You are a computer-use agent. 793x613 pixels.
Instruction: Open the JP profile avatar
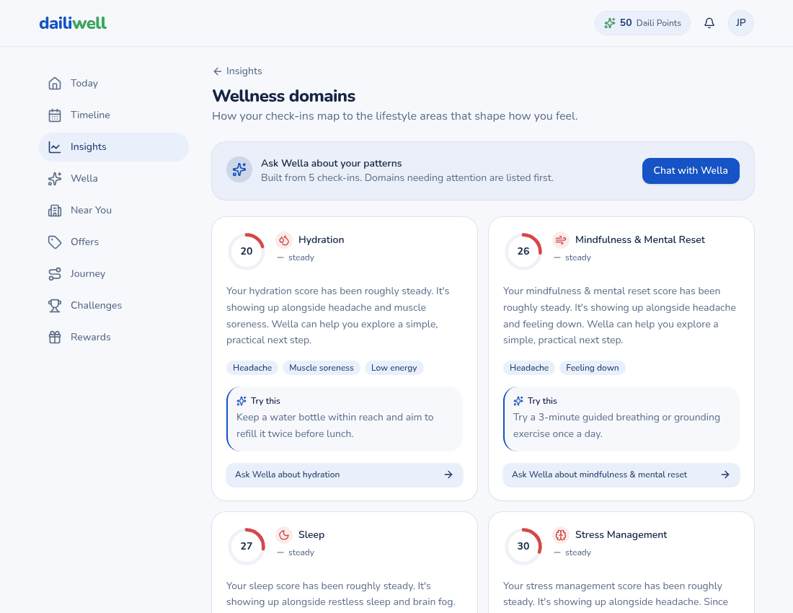coord(741,23)
